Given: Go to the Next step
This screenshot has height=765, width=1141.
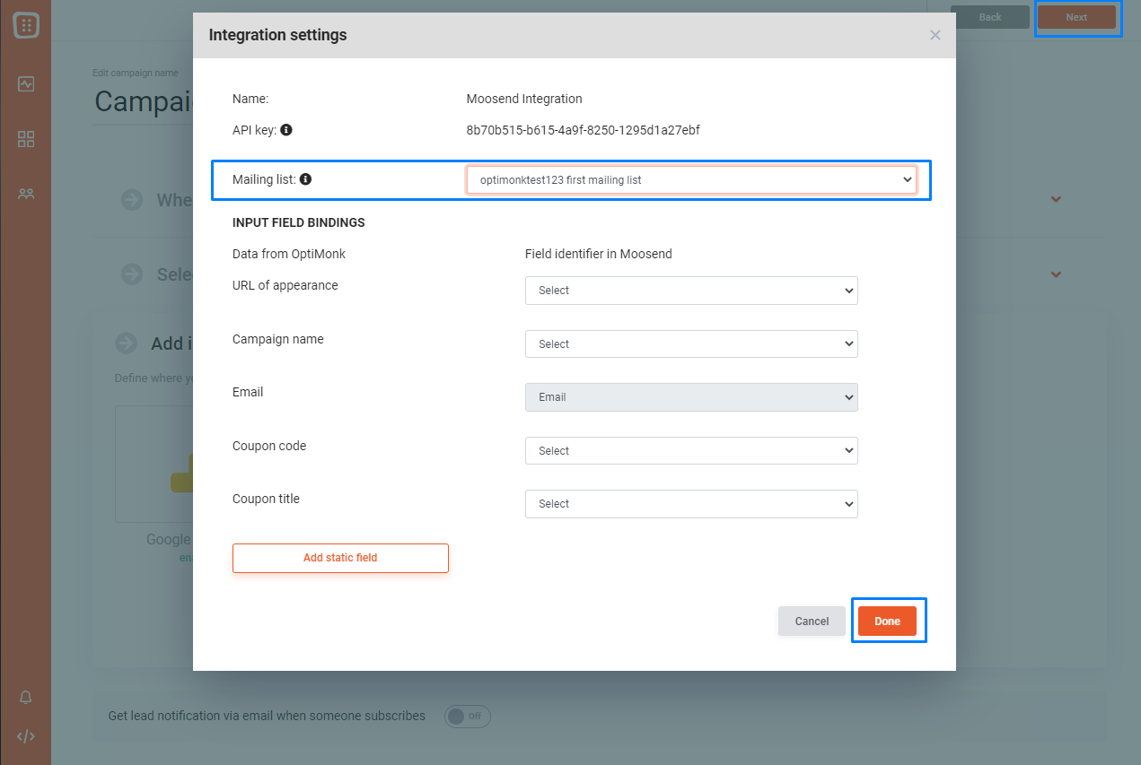Looking at the screenshot, I should [x=1076, y=17].
